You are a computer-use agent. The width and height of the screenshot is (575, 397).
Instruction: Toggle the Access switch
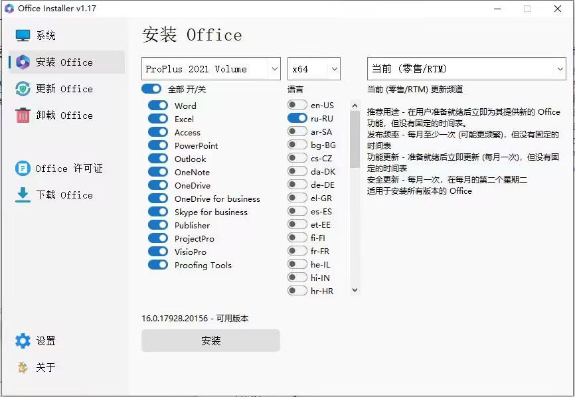pos(158,132)
